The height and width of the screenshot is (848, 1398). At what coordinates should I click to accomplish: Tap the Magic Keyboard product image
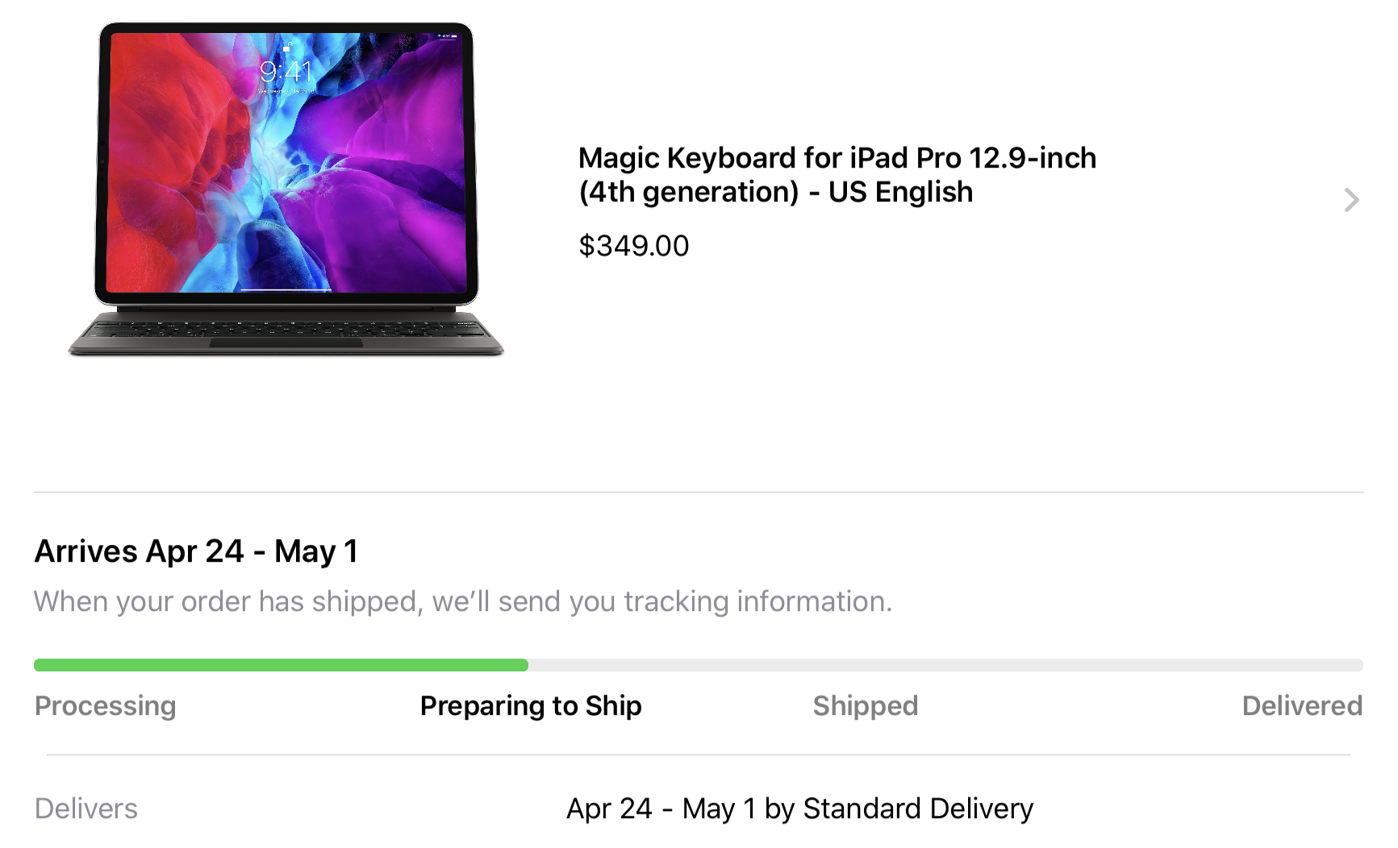(x=286, y=189)
